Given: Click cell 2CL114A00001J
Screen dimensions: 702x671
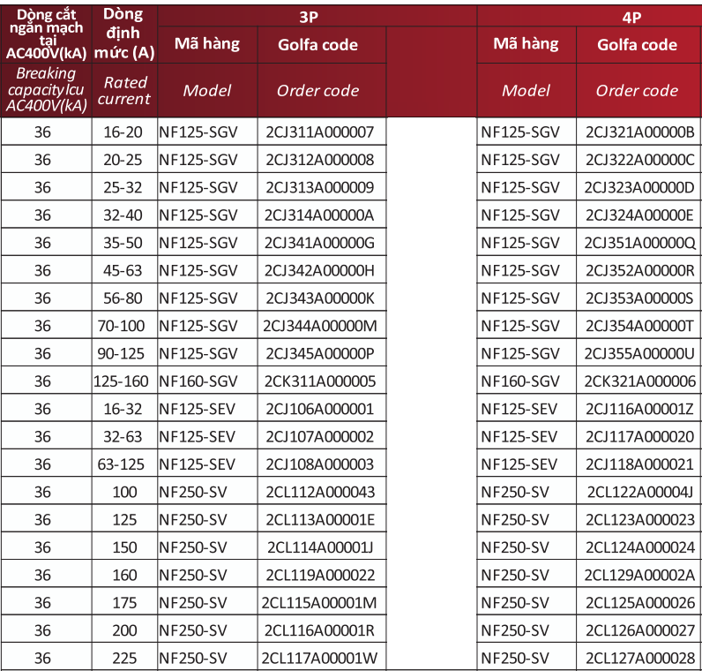Looking at the screenshot, I should tap(320, 547).
